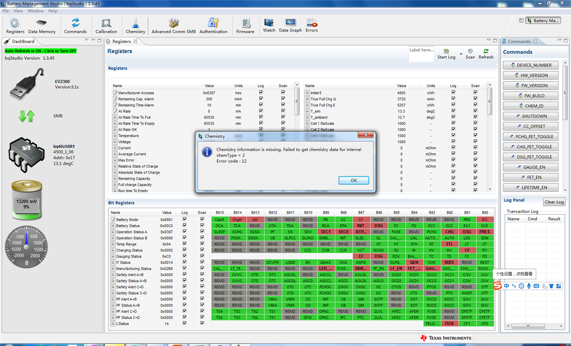The width and height of the screenshot is (571, 346).
Task: Toggle Chinese/English input mode icon
Action: point(506,286)
